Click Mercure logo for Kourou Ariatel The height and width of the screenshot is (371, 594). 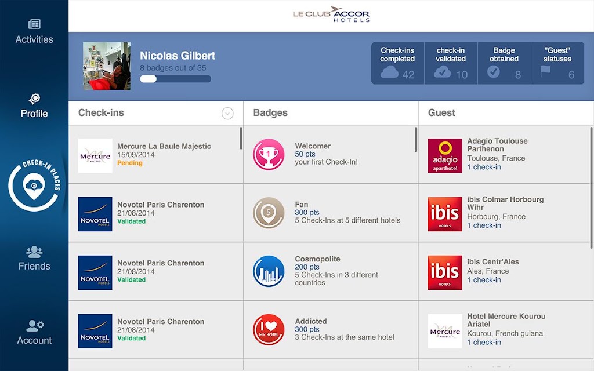pyautogui.click(x=445, y=331)
